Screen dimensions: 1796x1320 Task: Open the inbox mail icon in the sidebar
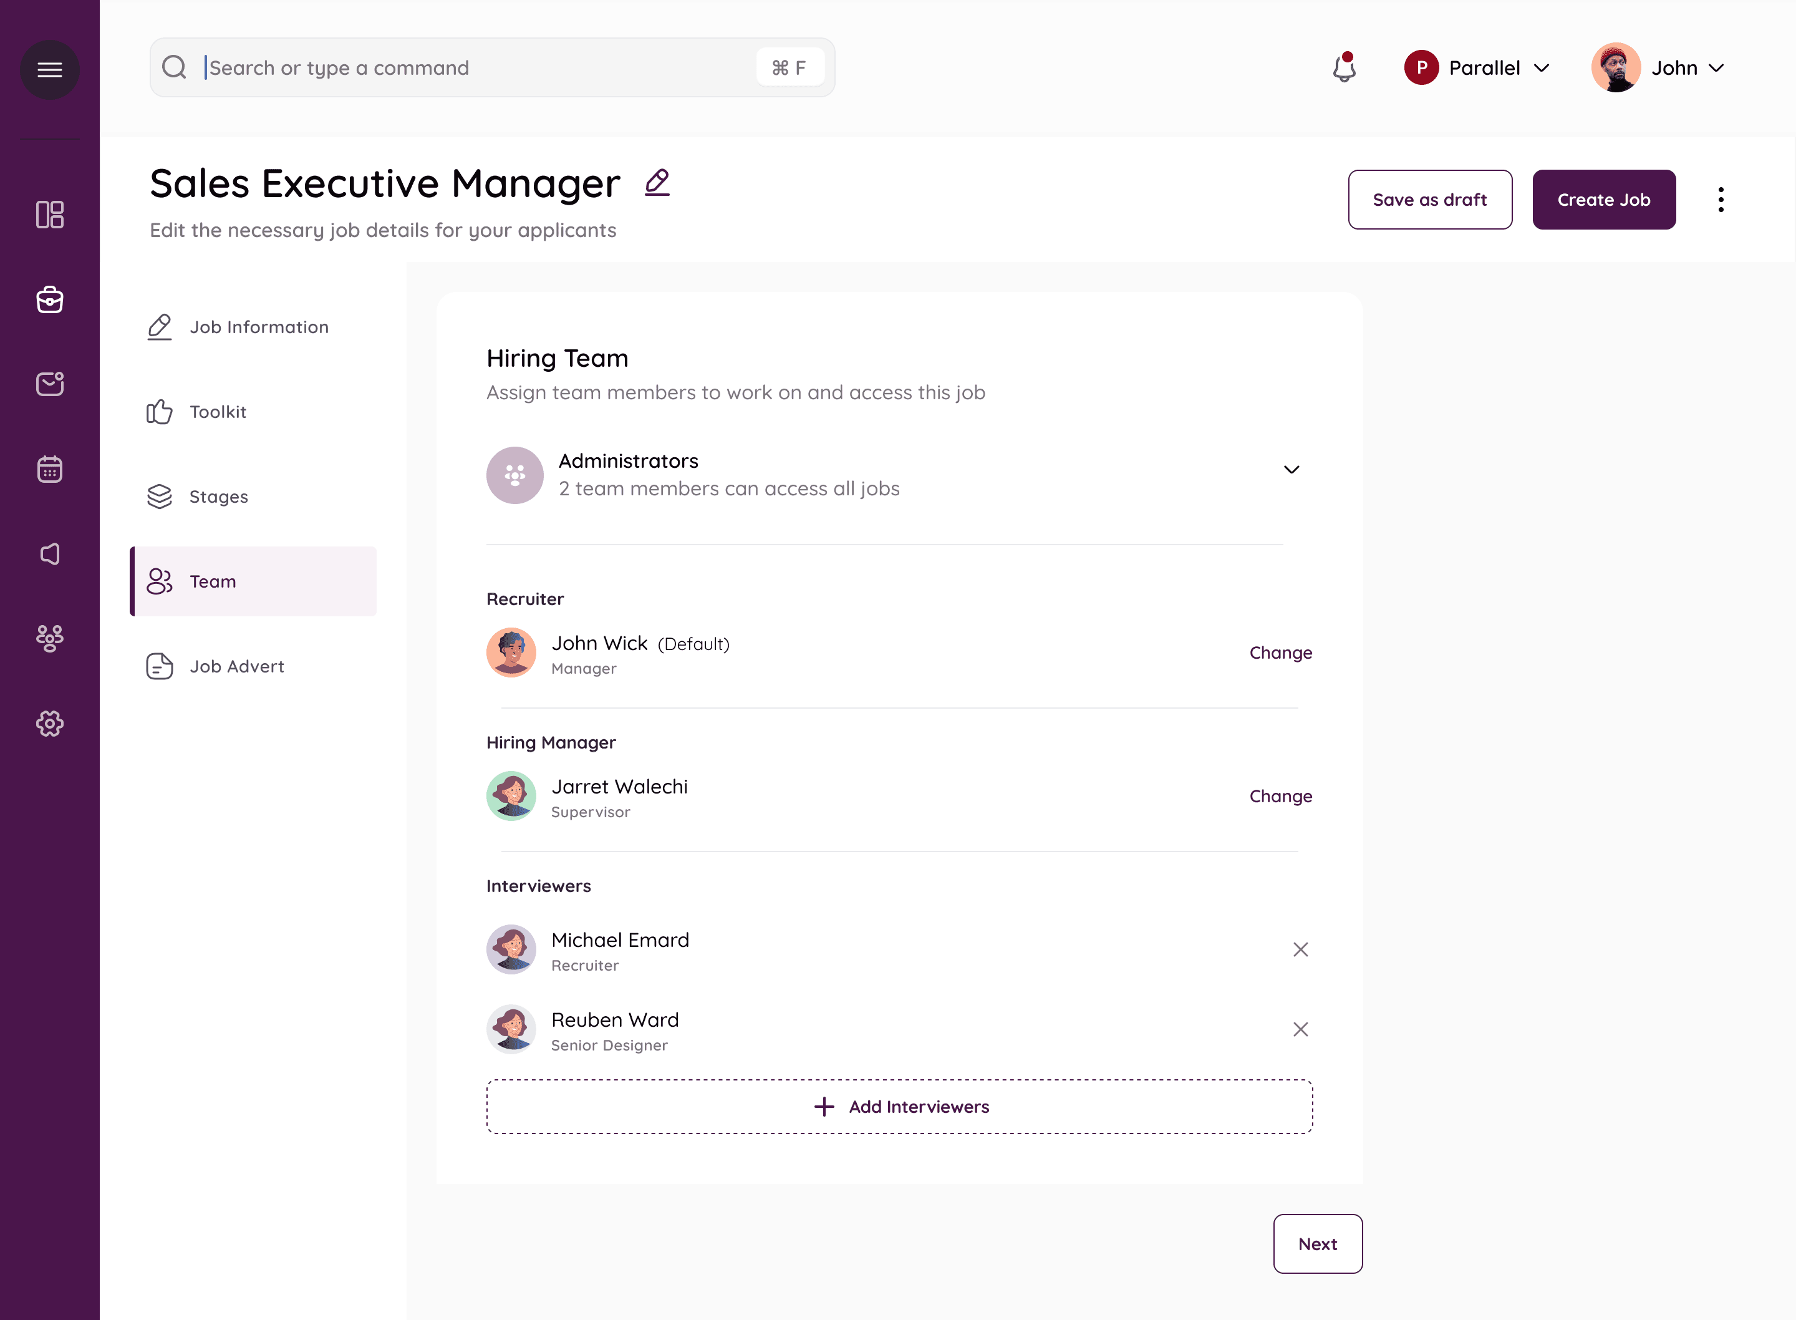pos(49,384)
